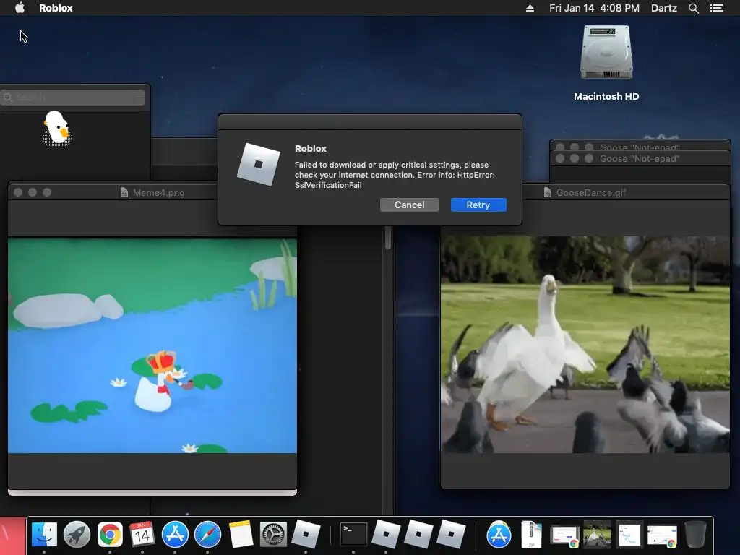Click the date and time in the menu bar
Image resolution: width=740 pixels, height=555 pixels.
[x=594, y=8]
